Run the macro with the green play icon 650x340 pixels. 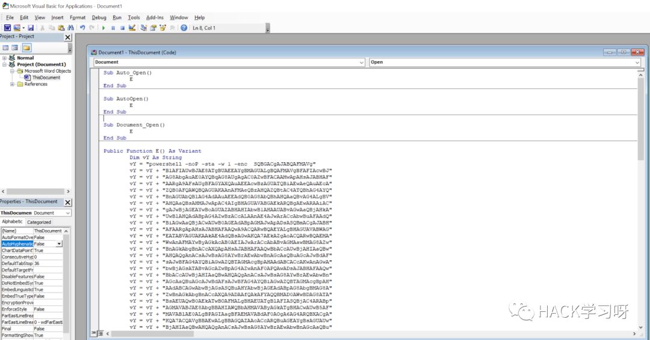pos(104,28)
